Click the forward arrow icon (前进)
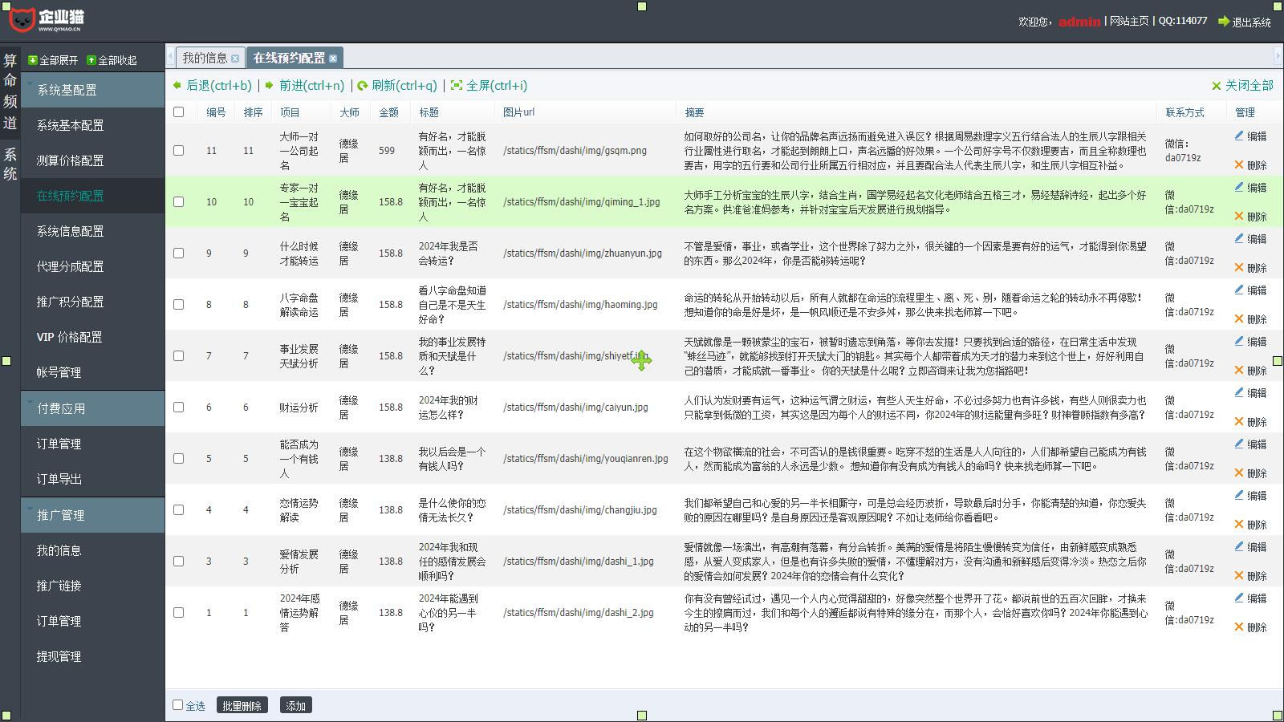This screenshot has height=722, width=1284. 270,85
